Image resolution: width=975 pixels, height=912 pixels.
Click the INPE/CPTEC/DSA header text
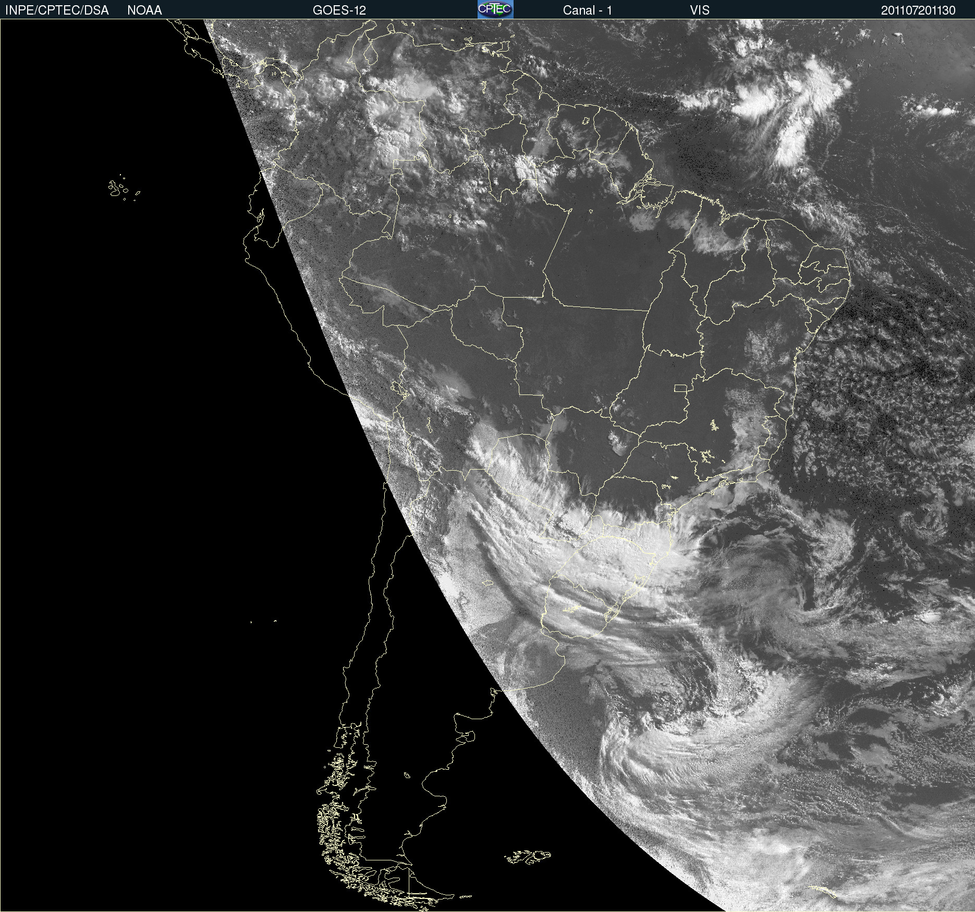[x=57, y=10]
